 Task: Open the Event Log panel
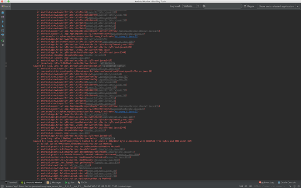(267, 182)
